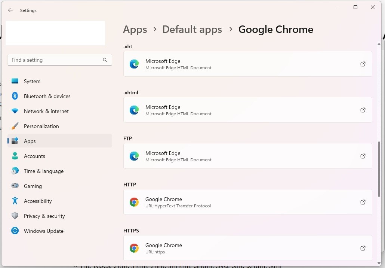Click the FTP section label
Viewport: 385px width, 268px height.
(x=127, y=138)
